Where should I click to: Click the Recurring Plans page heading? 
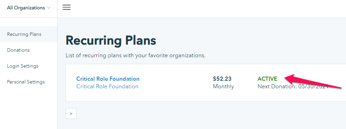[x=111, y=41]
